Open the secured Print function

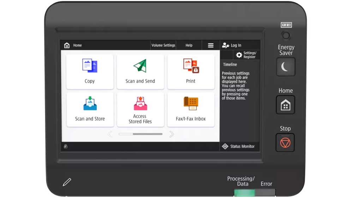(x=191, y=72)
